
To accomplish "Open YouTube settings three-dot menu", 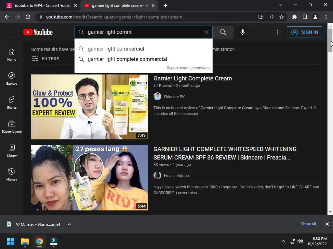I will [x=278, y=32].
